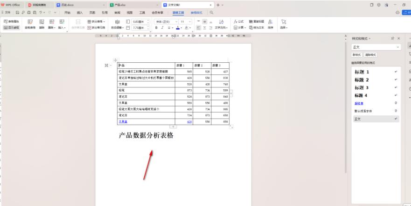Image resolution: width=411 pixels, height=206 pixels.
Task: Switch to the Insert (插入) ribbon tab
Action: [x=80, y=13]
